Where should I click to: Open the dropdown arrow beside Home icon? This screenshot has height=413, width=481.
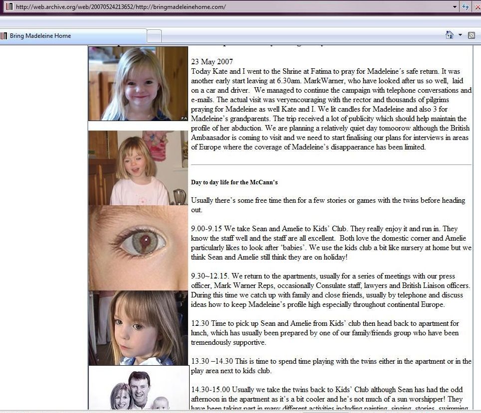[460, 35]
